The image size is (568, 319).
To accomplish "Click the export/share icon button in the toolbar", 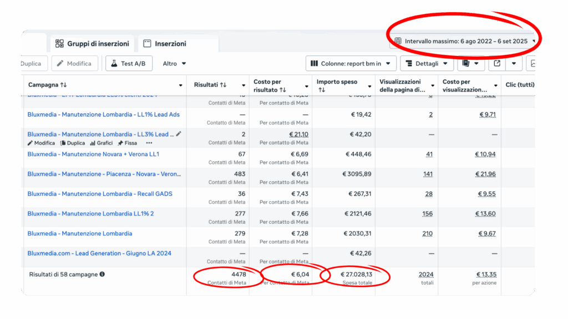I will pyautogui.click(x=497, y=64).
